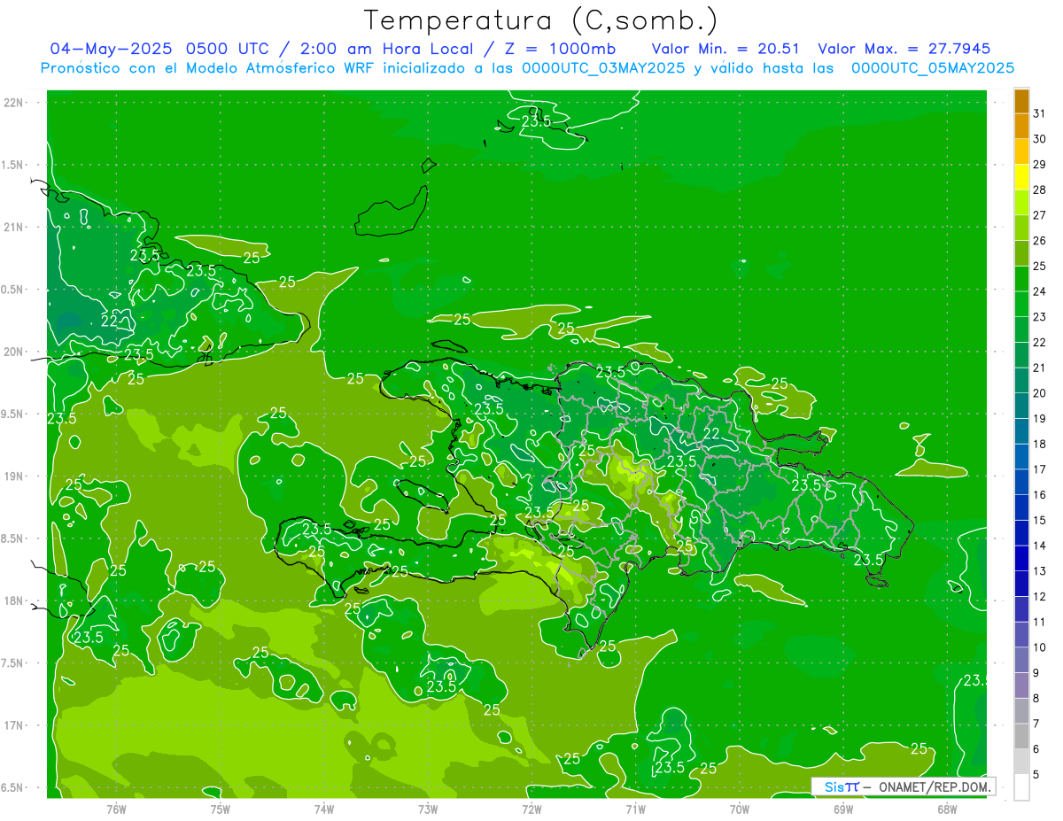Click the legend value "19"
Screen dimensions: 1063x821
click(x=1040, y=418)
